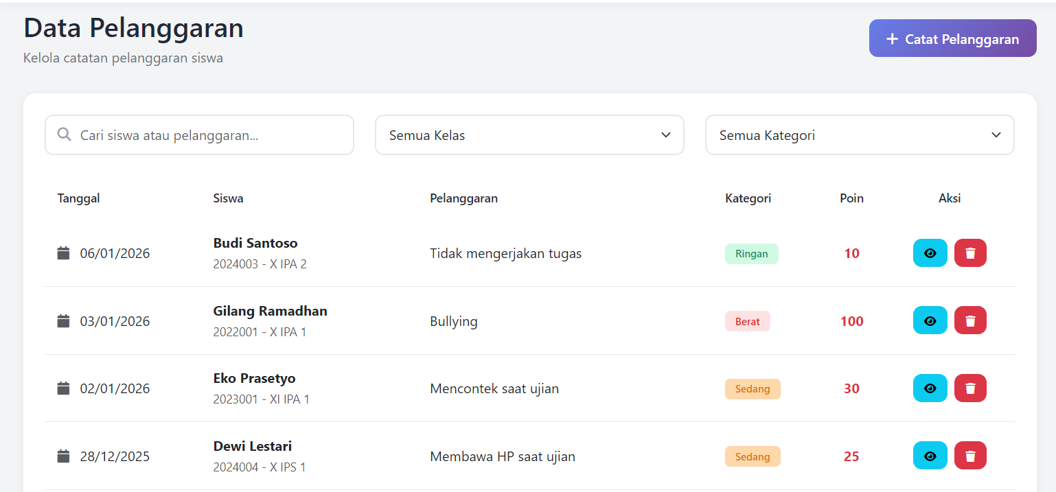Click student name Eko Prasetyo
Viewport: 1056px width, 492px height.
(x=255, y=378)
